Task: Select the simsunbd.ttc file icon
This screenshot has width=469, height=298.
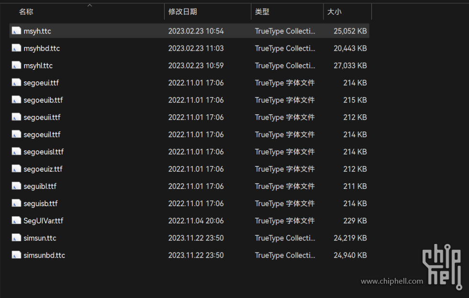Action: [16, 255]
